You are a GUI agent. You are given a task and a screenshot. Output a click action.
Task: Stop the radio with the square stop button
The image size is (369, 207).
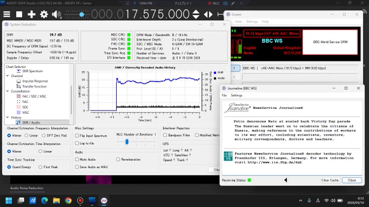(19, 14)
